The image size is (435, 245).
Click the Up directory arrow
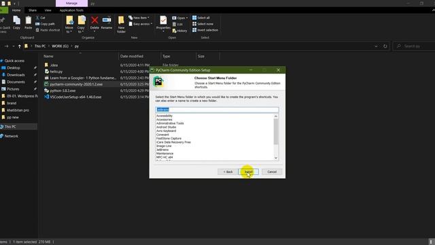click(20, 46)
